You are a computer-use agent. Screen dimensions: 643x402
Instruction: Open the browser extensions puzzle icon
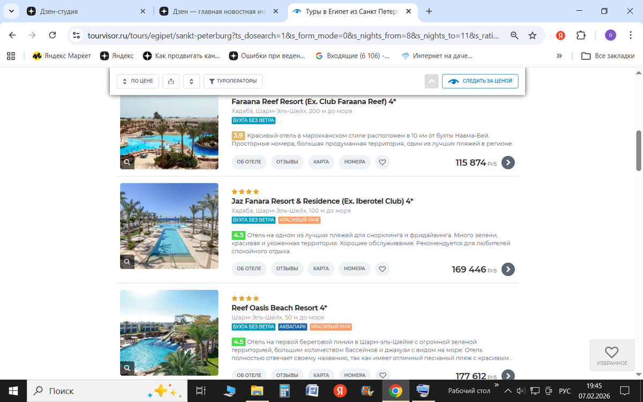[x=581, y=35]
